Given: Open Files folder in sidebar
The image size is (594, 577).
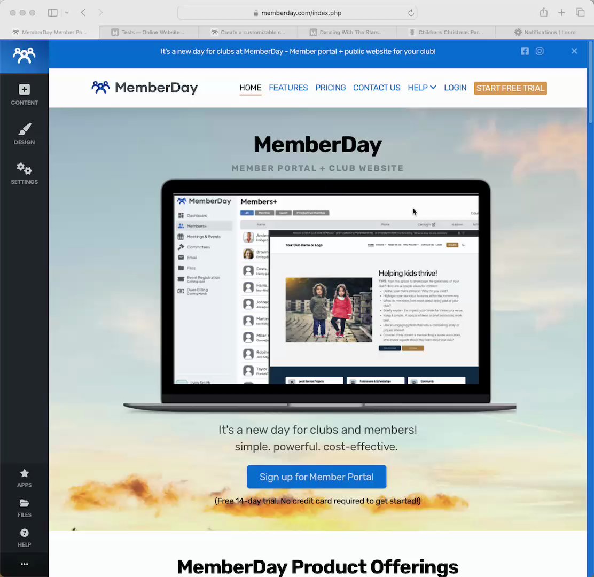Looking at the screenshot, I should coord(24,508).
